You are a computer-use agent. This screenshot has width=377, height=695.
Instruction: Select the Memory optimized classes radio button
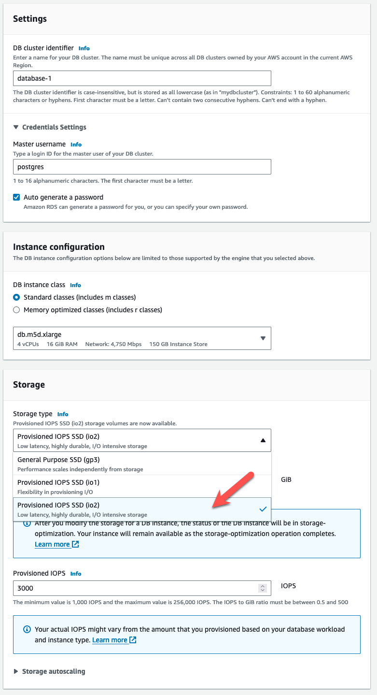(x=16, y=310)
